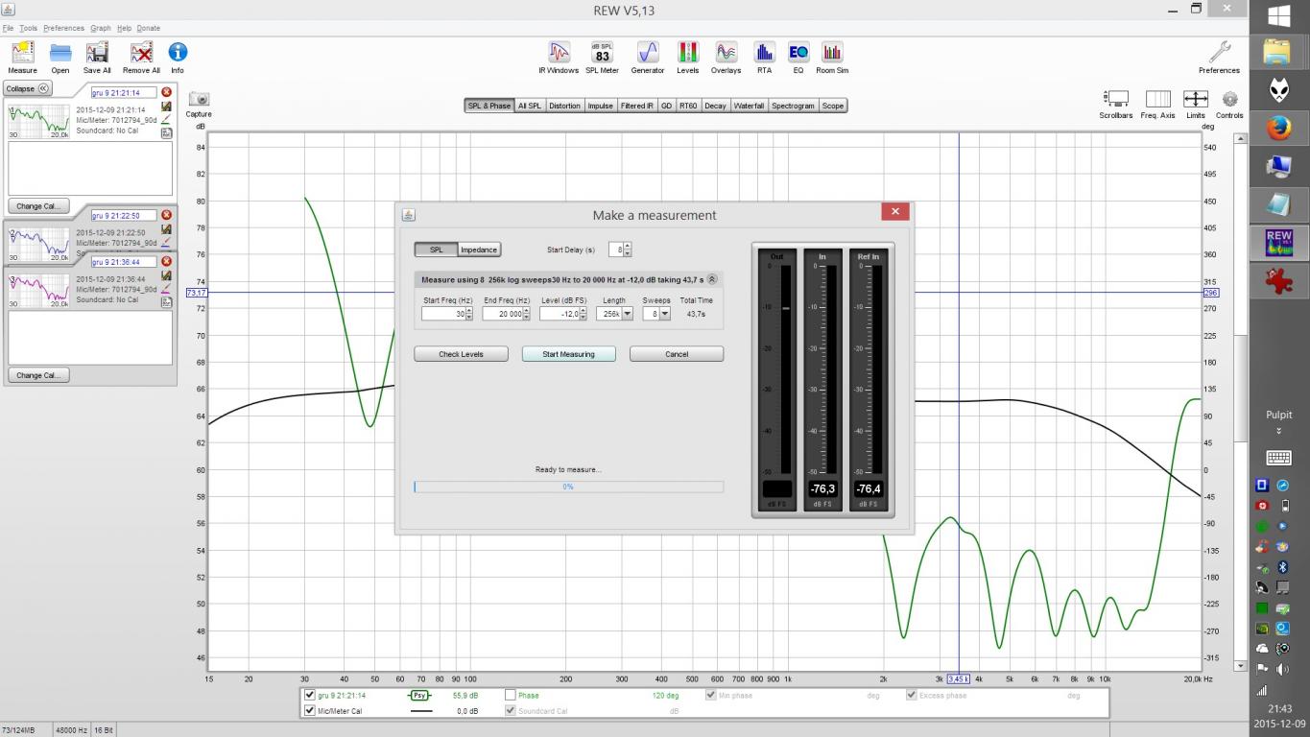The height and width of the screenshot is (737, 1310).
Task: Toggle the Min phase checkbox
Action: 710,695
